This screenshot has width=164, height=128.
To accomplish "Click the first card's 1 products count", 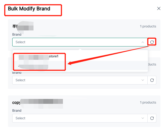I will [148, 26].
